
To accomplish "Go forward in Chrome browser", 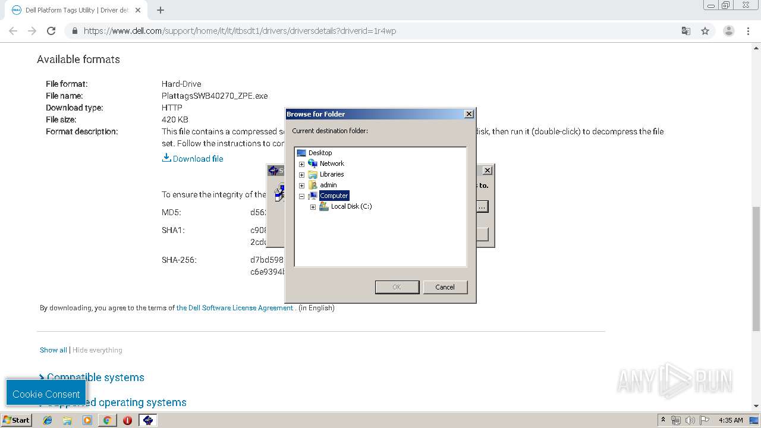I will [32, 31].
